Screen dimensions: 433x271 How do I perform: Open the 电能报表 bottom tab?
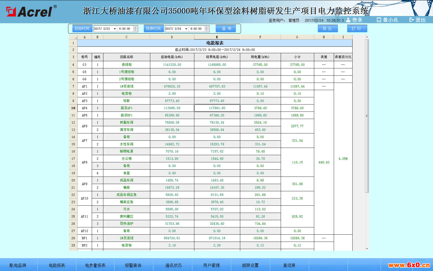(x=57, y=265)
